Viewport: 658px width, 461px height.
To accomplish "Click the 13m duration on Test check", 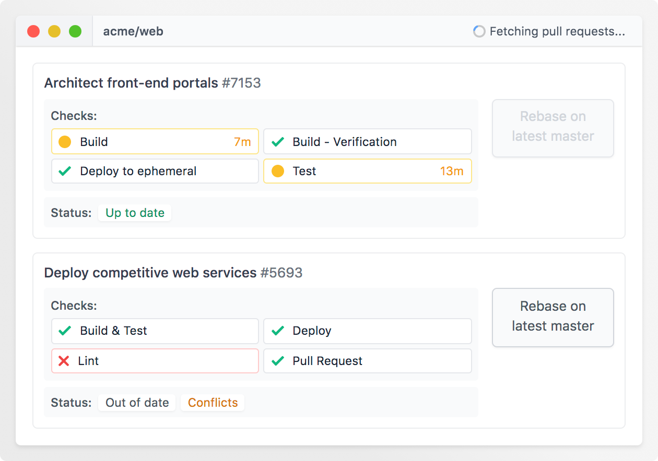I will [x=451, y=171].
